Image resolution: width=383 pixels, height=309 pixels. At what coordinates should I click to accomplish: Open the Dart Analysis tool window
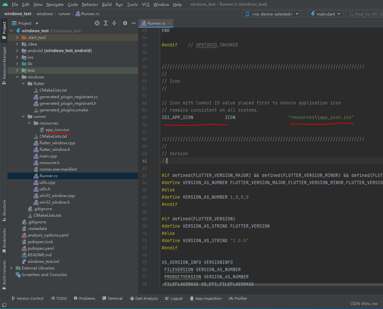tap(144, 298)
